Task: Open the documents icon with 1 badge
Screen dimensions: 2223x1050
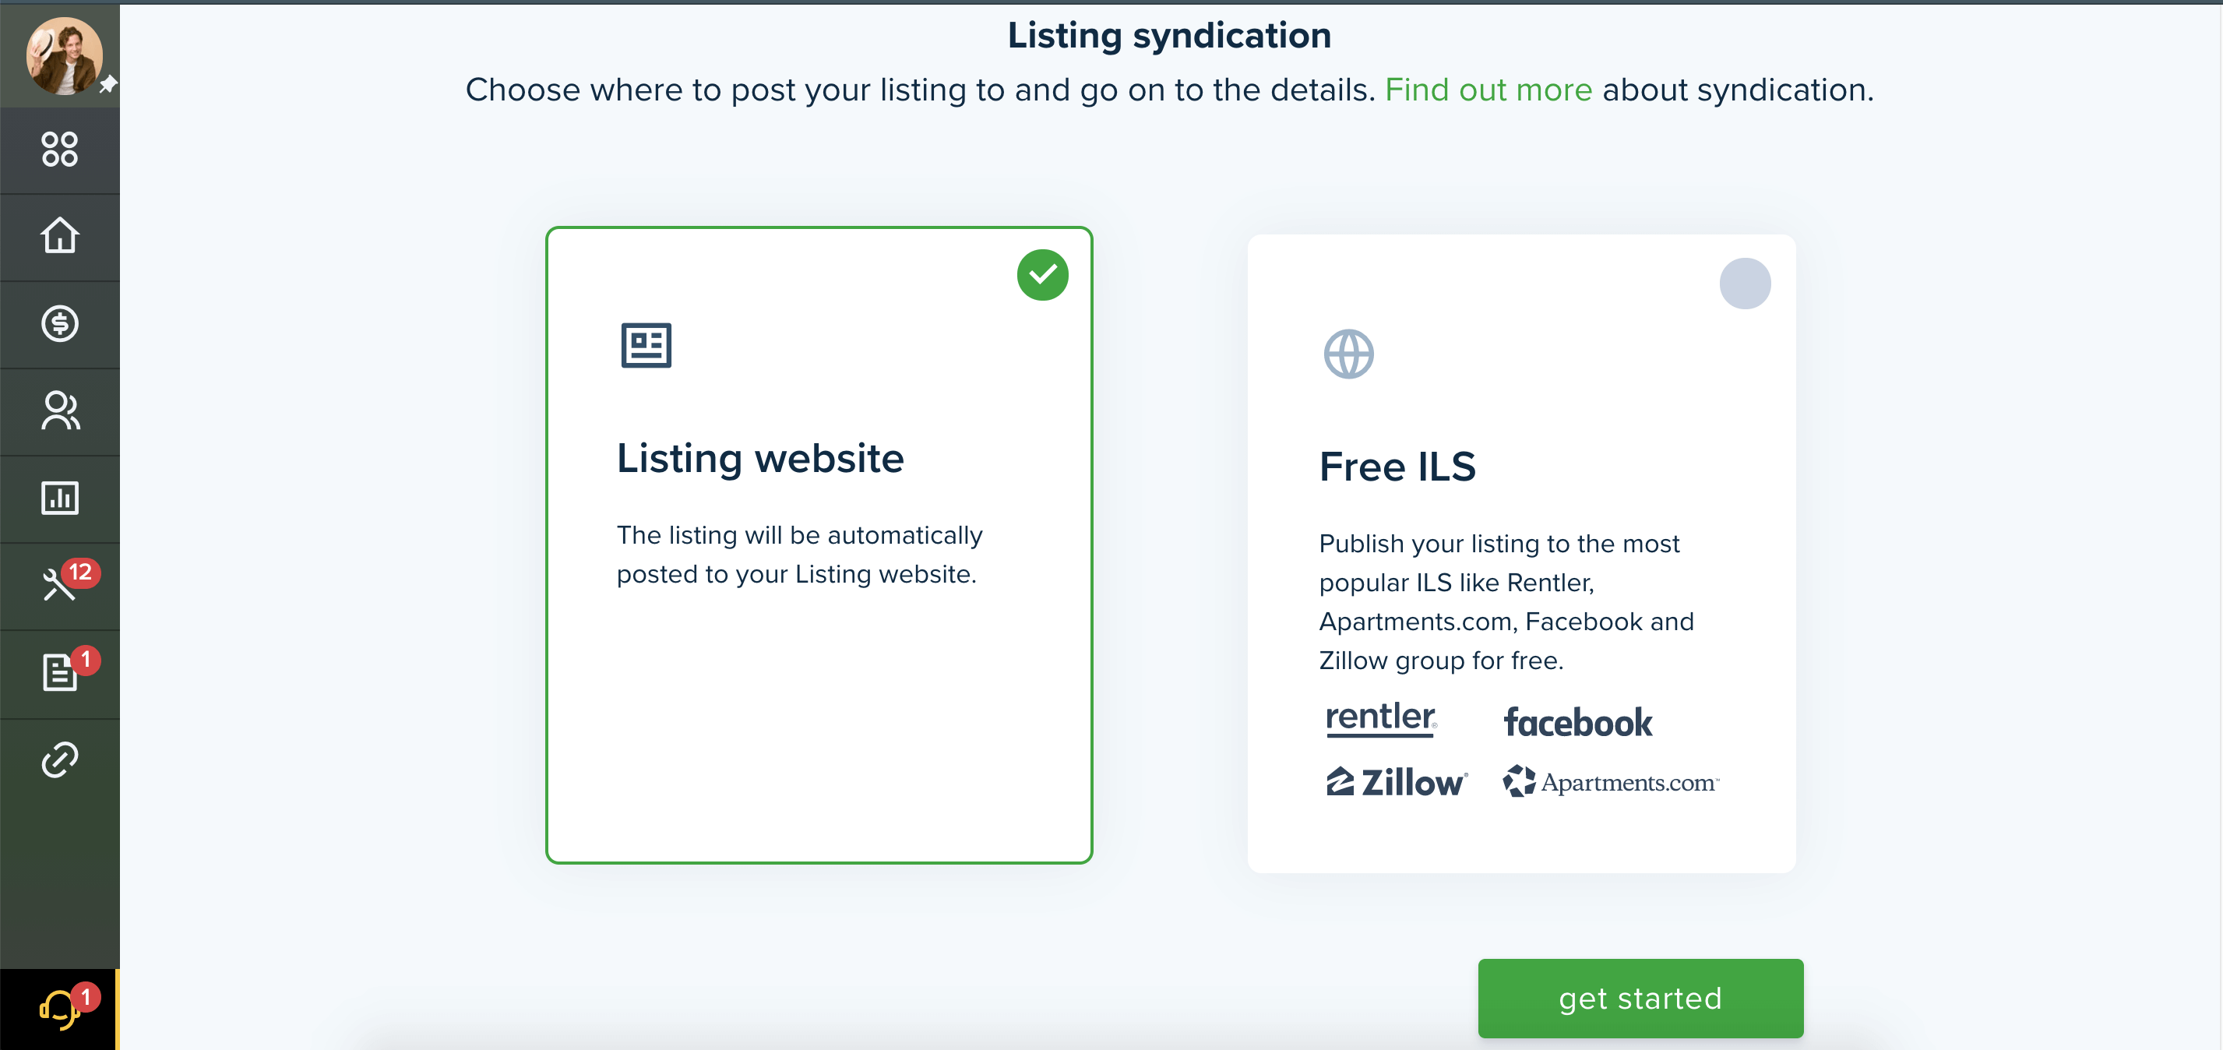Action: click(59, 672)
